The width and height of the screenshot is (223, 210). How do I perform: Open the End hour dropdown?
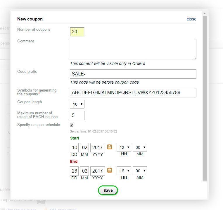[x=124, y=171]
